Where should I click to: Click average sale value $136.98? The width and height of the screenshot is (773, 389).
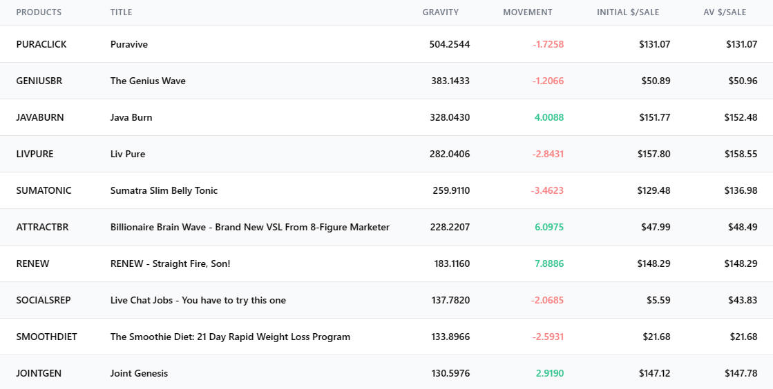(x=741, y=190)
